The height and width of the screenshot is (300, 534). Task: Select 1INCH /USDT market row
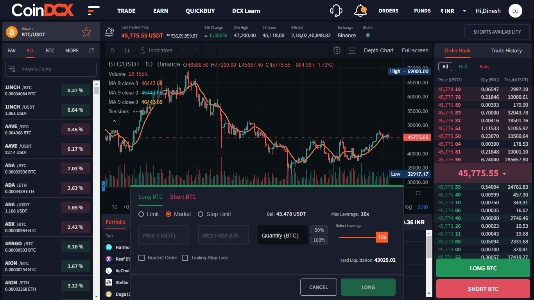pyautogui.click(x=47, y=110)
